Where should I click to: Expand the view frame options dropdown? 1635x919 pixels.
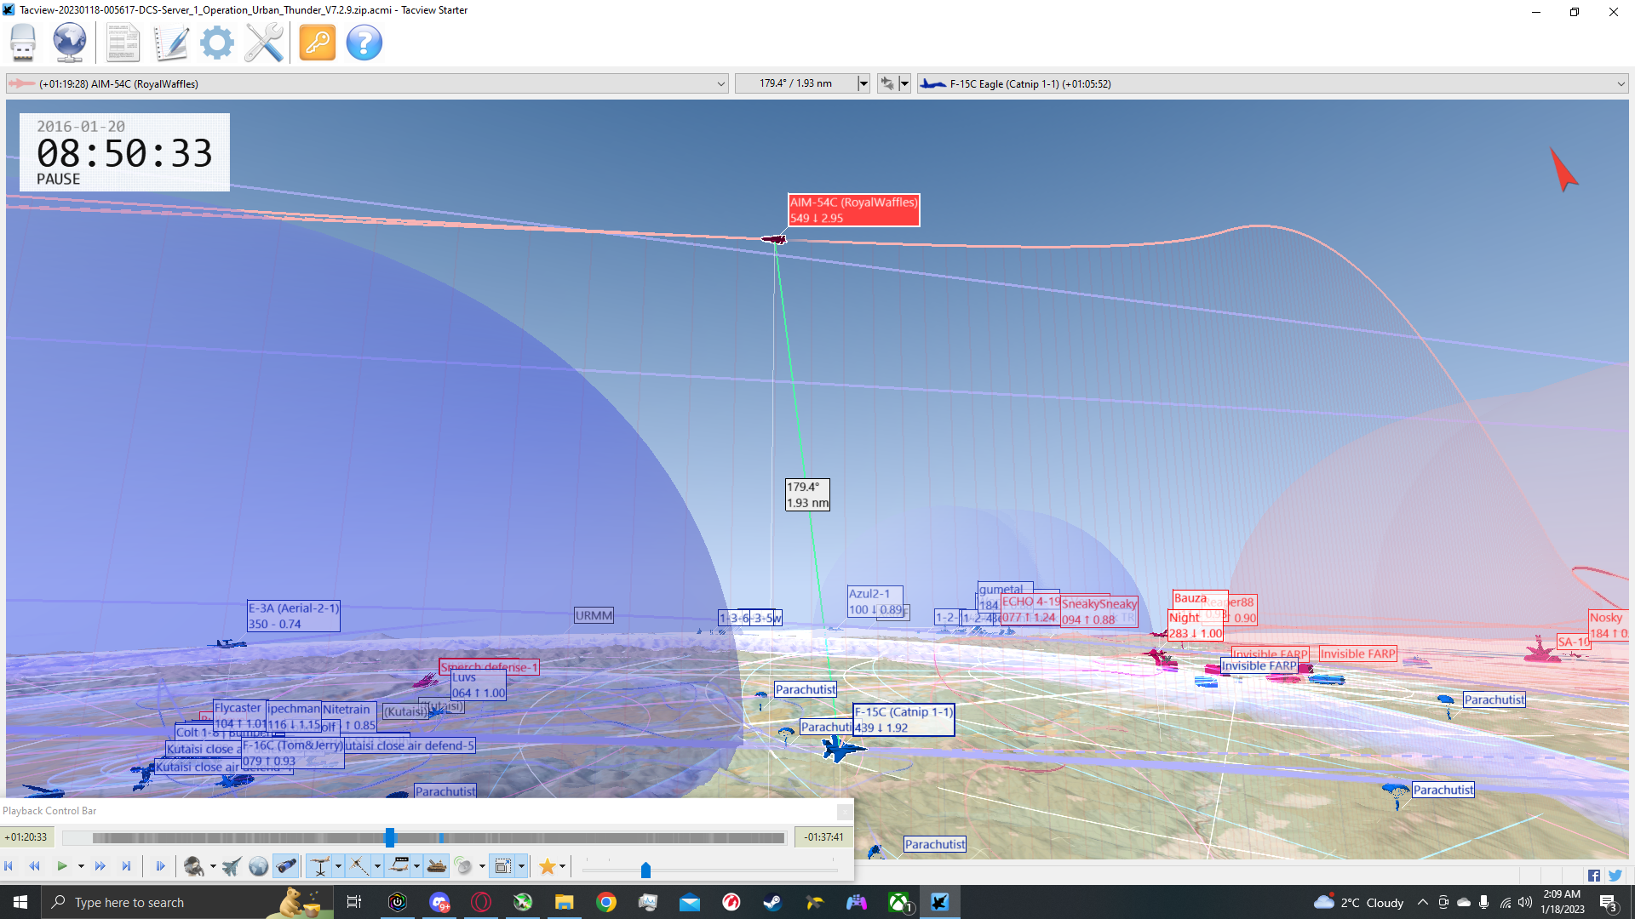(521, 866)
